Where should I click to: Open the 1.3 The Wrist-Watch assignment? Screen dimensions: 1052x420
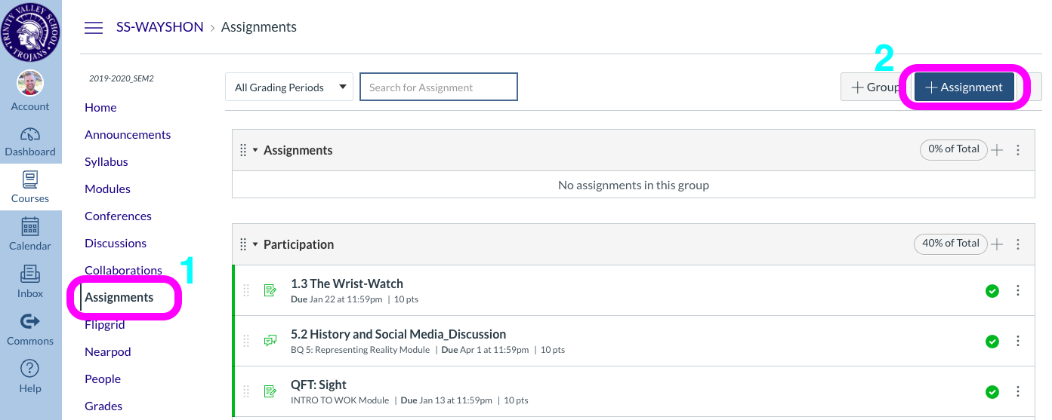(x=347, y=284)
